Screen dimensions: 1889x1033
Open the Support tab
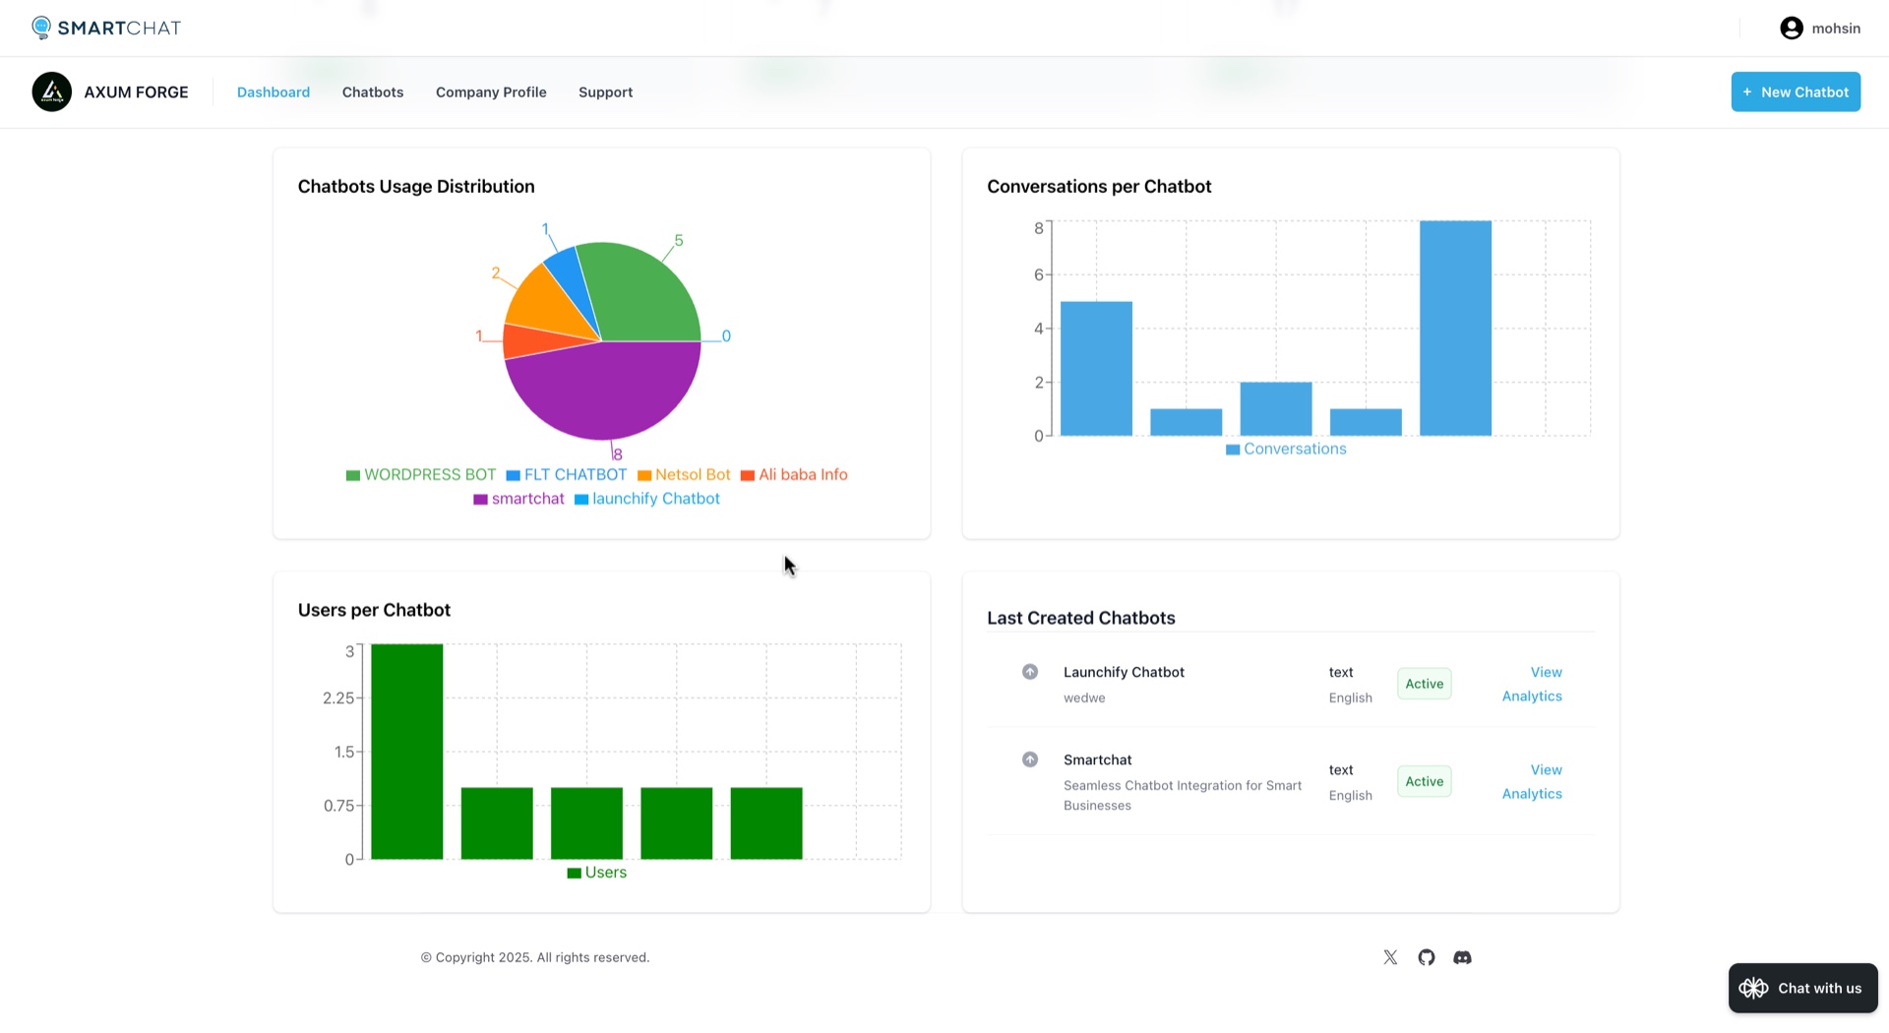[605, 92]
